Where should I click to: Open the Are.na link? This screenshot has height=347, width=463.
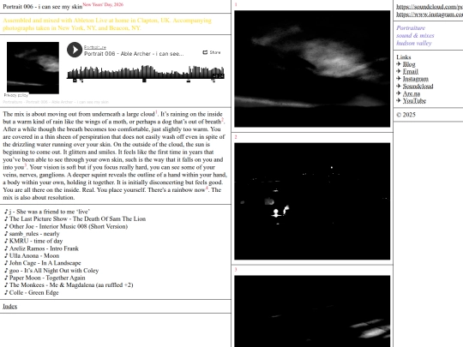coord(412,93)
